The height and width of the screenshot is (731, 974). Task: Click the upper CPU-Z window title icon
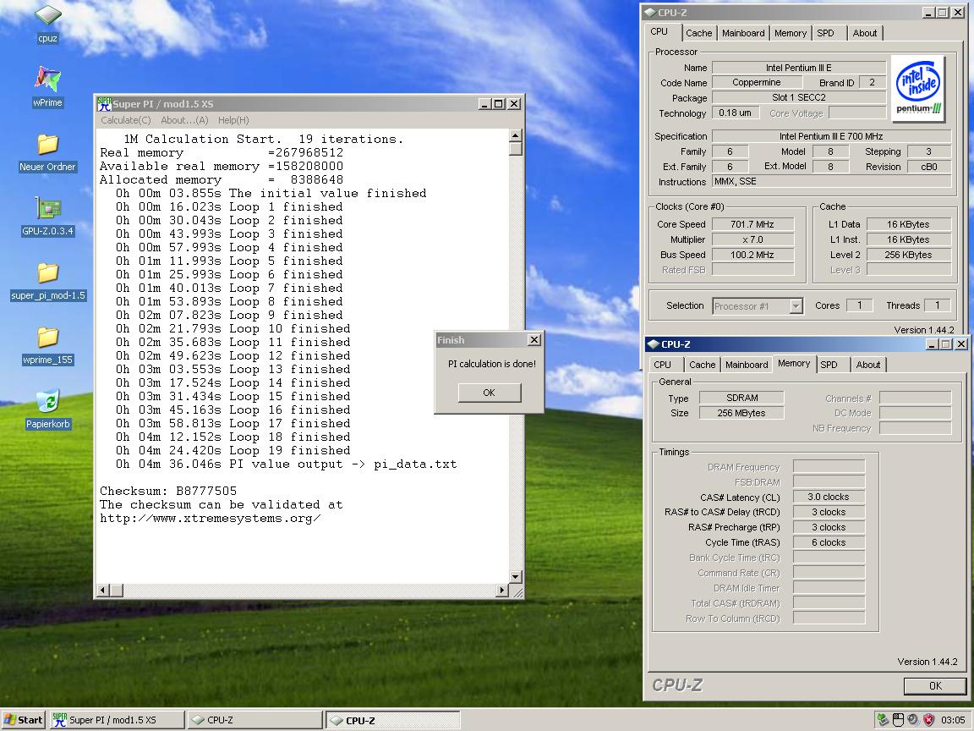point(650,13)
